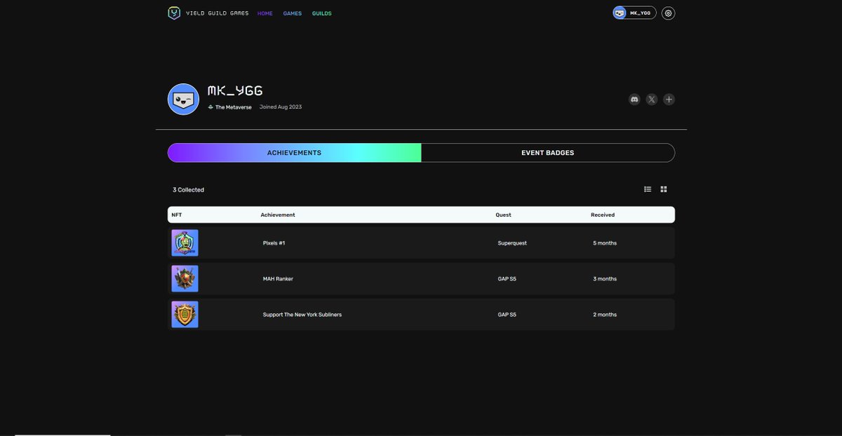
Task: Switch to the EVENT BADGES tab
Action: pos(548,153)
